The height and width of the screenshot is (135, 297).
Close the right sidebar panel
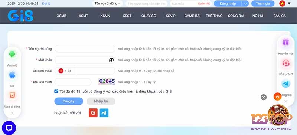(286, 101)
